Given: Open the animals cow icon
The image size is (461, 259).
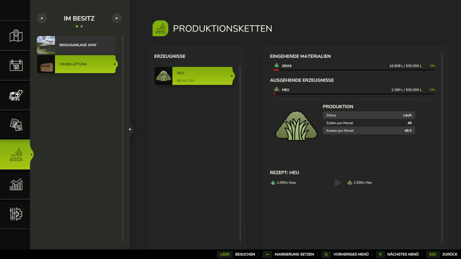Looking at the screenshot, I should pos(16,95).
